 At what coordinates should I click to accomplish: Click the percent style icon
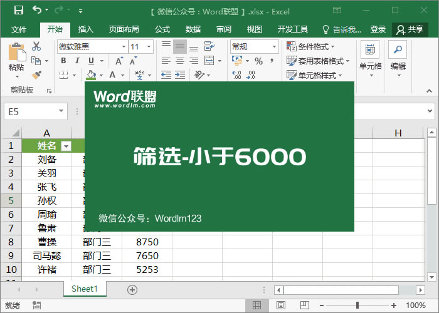click(258, 61)
